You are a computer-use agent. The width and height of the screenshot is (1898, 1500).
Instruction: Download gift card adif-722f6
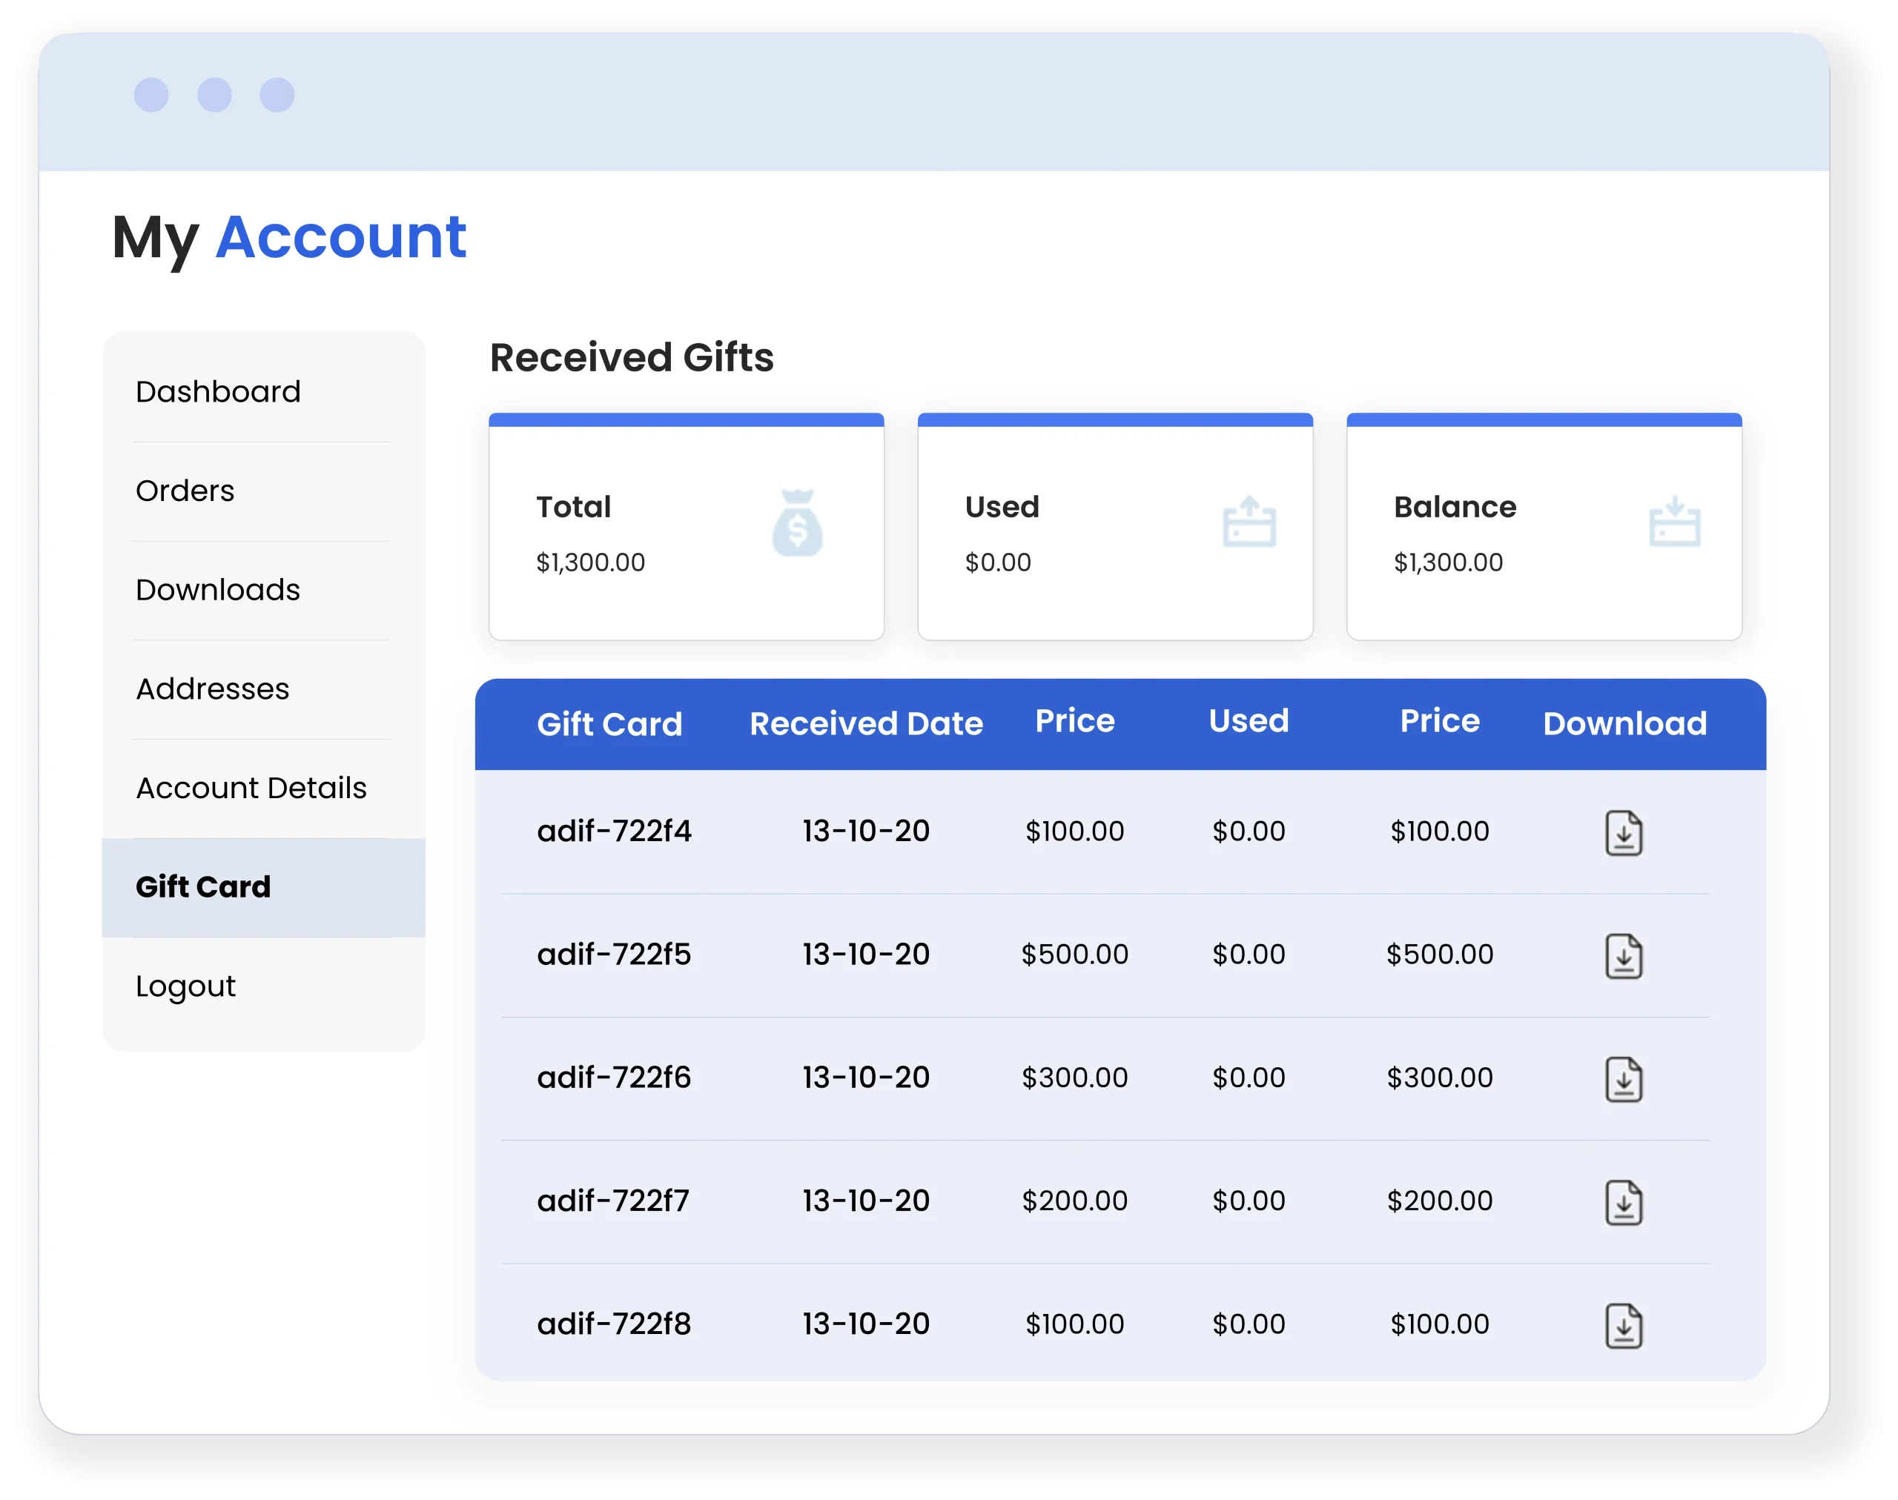coord(1623,1078)
